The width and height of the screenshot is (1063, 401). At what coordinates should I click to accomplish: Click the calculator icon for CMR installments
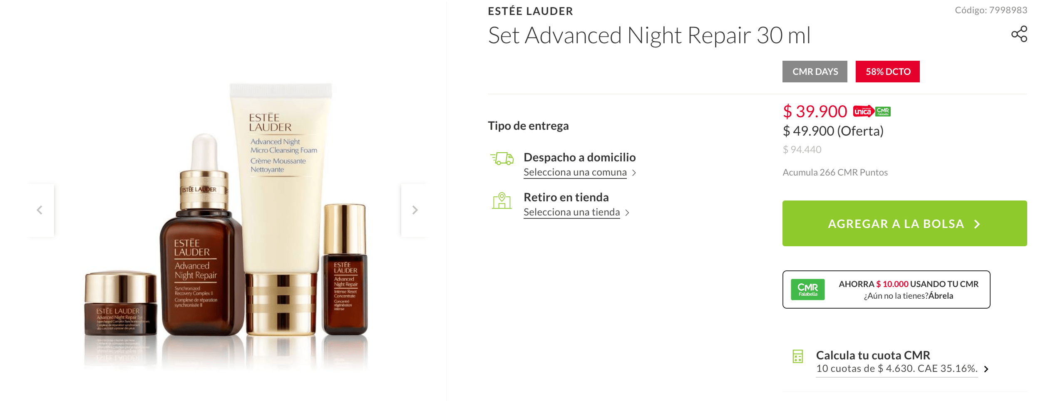tap(797, 356)
